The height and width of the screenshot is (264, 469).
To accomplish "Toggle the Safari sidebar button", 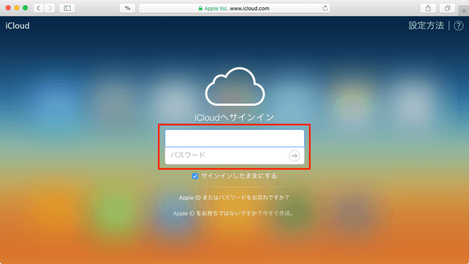I will tap(67, 8).
